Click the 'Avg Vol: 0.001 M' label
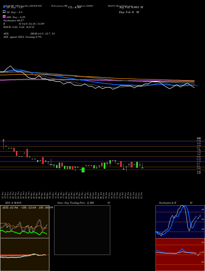 [x=131, y=7]
